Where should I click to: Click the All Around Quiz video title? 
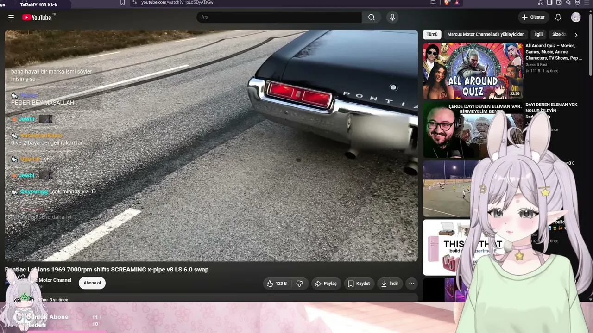[554, 52]
